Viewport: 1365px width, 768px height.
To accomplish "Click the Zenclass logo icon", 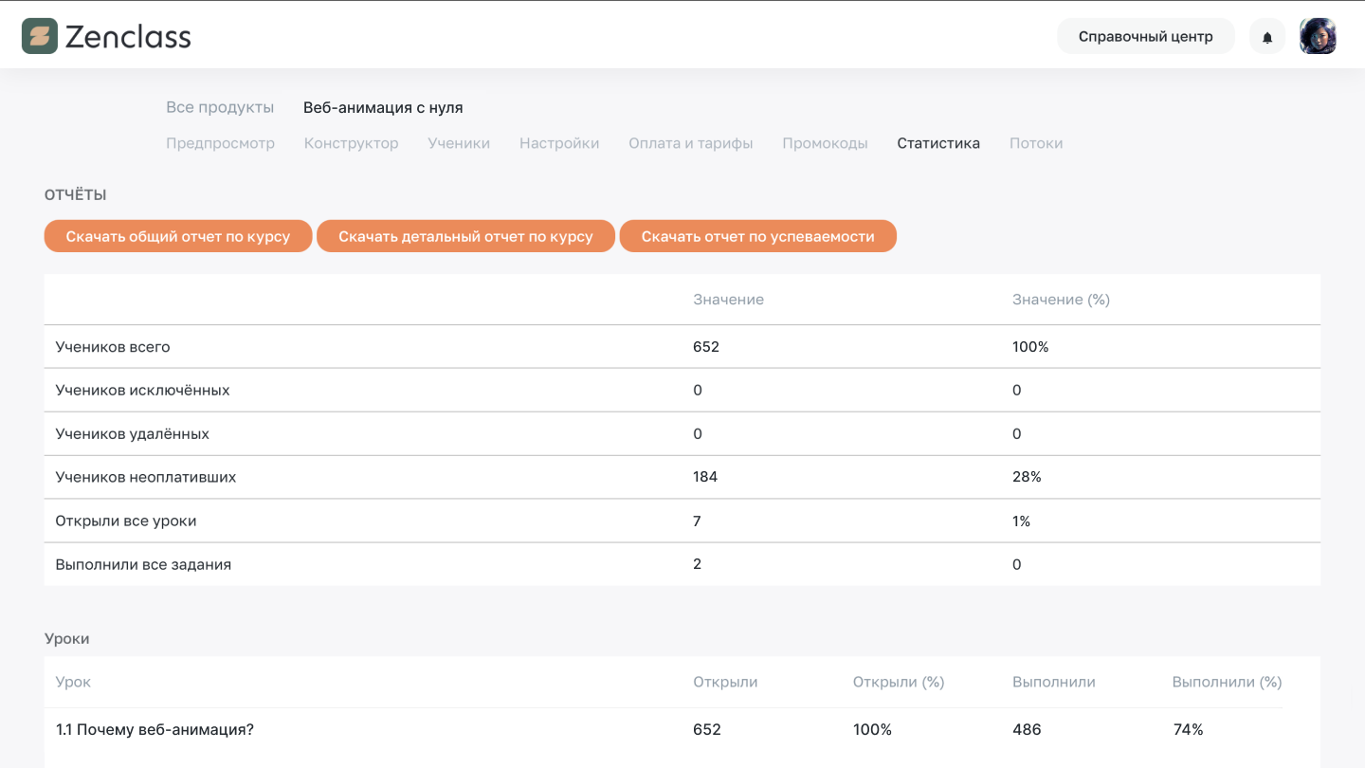I will (40, 35).
